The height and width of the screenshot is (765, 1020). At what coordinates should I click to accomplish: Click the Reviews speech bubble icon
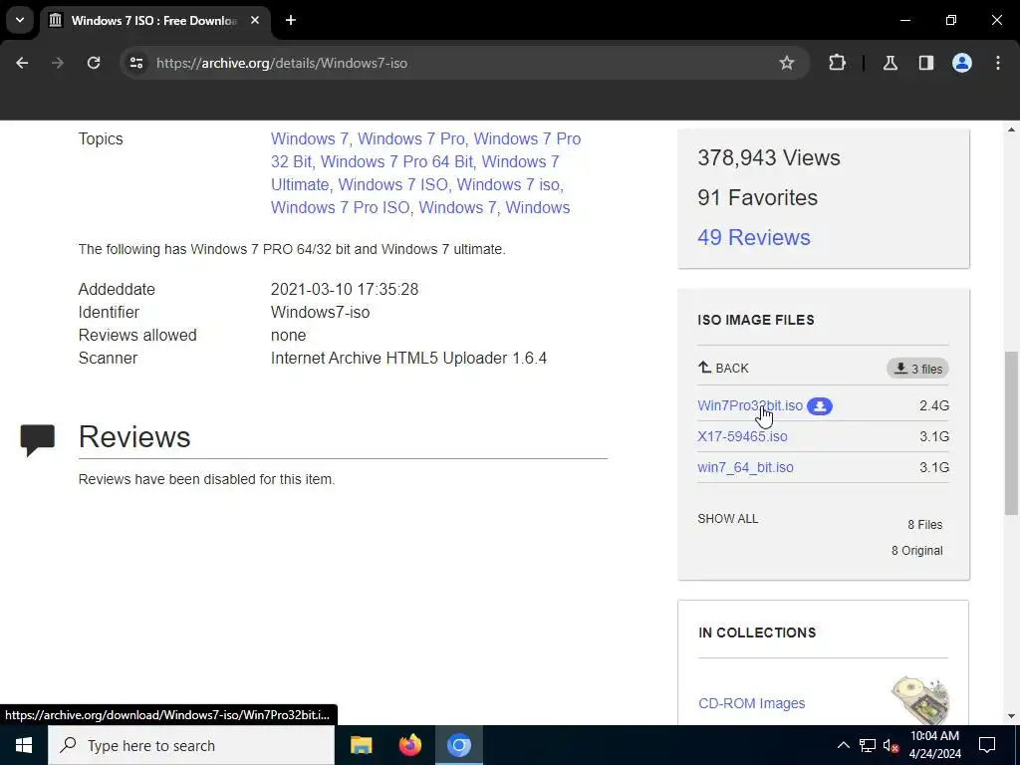click(x=38, y=439)
